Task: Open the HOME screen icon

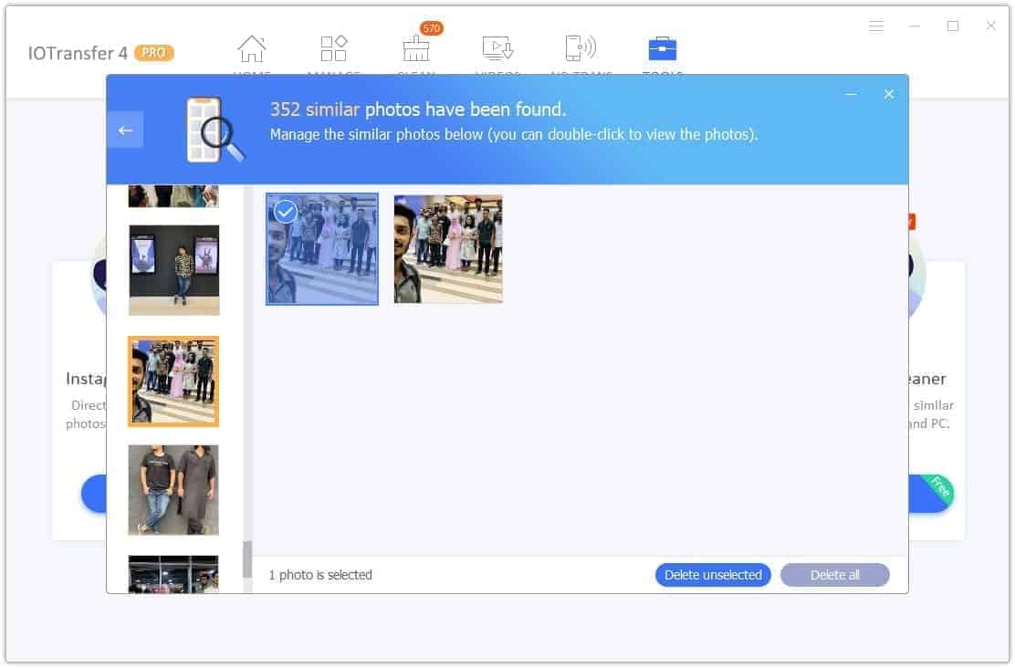Action: (252, 47)
